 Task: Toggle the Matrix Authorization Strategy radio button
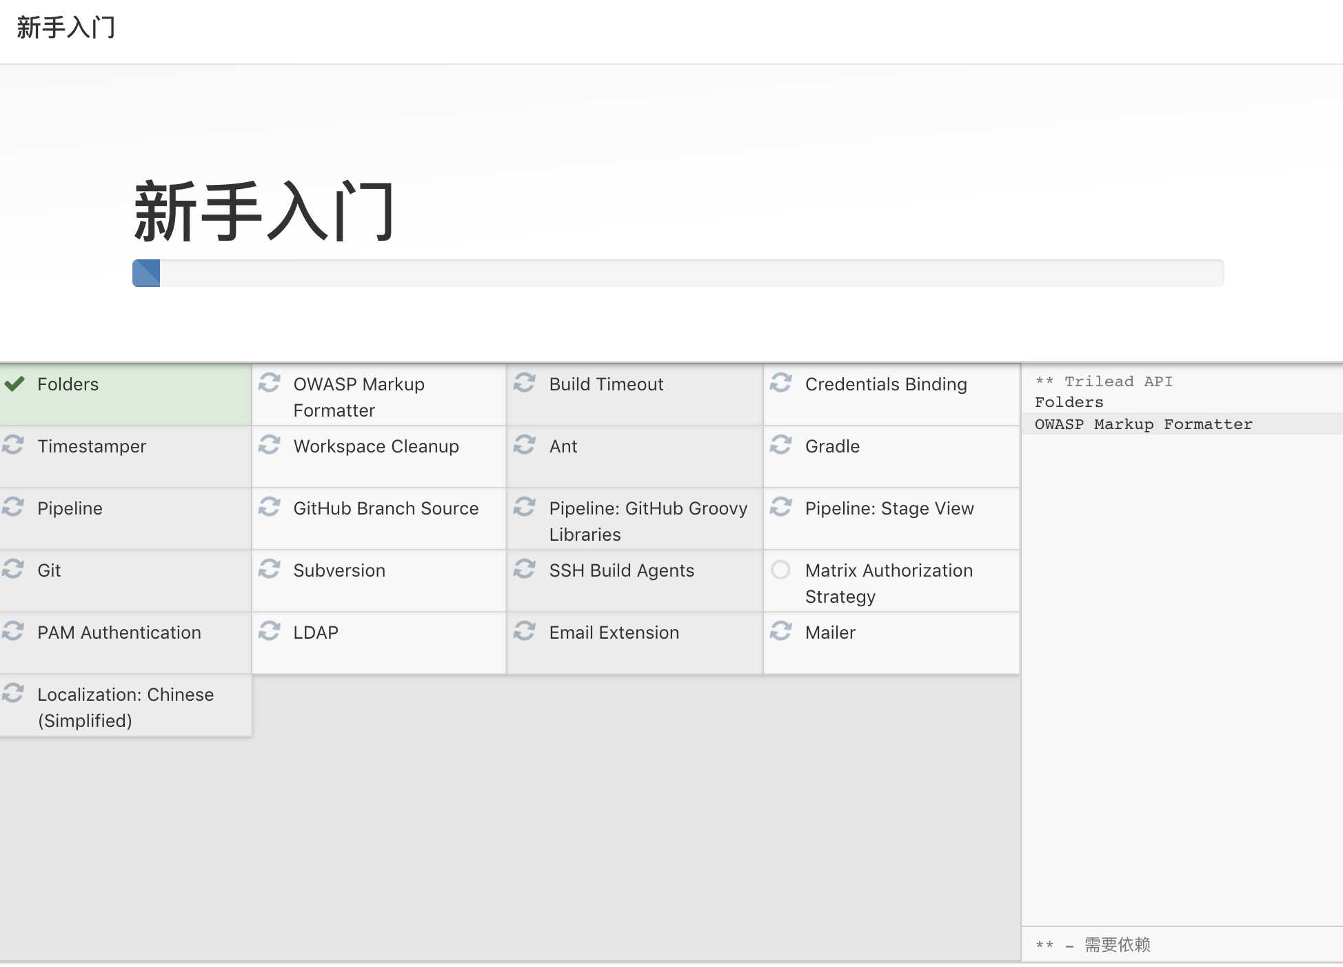click(x=782, y=570)
